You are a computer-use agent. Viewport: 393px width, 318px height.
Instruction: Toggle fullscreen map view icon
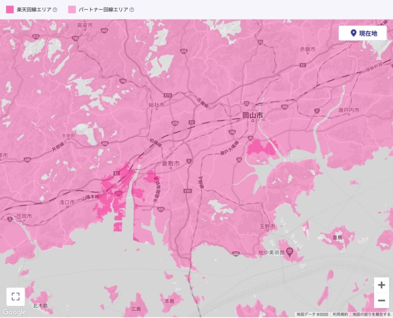tap(16, 297)
